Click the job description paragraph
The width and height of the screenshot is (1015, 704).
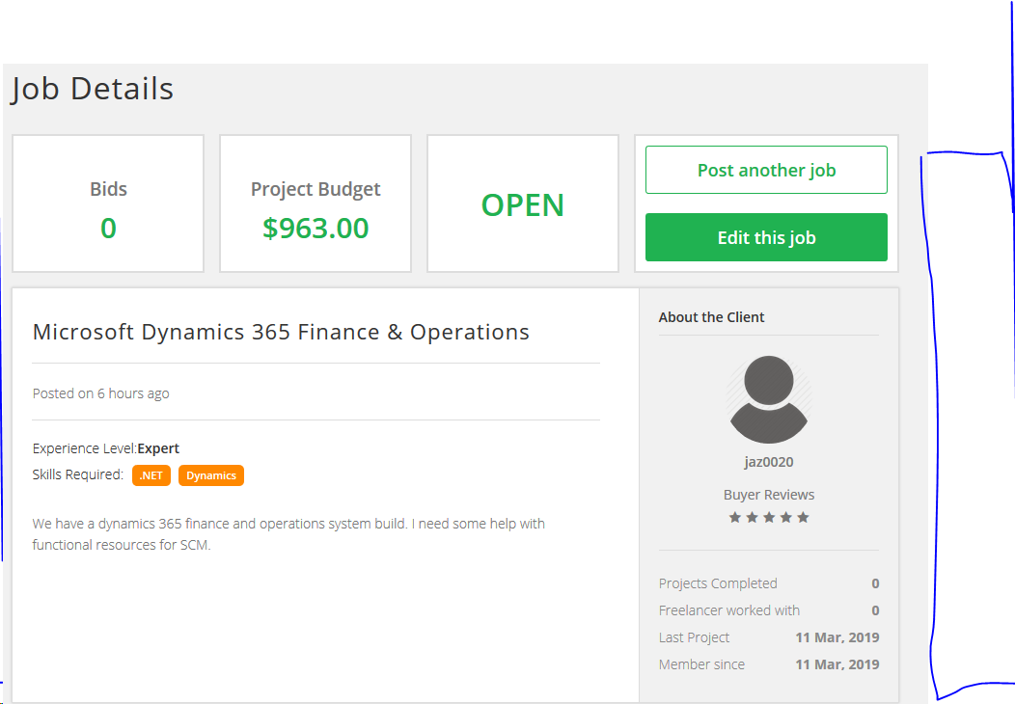click(288, 534)
